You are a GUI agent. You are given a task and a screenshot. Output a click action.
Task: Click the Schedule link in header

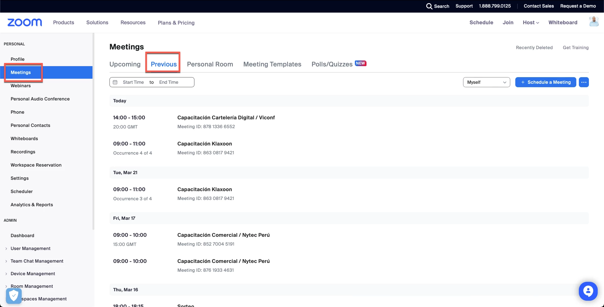point(481,23)
